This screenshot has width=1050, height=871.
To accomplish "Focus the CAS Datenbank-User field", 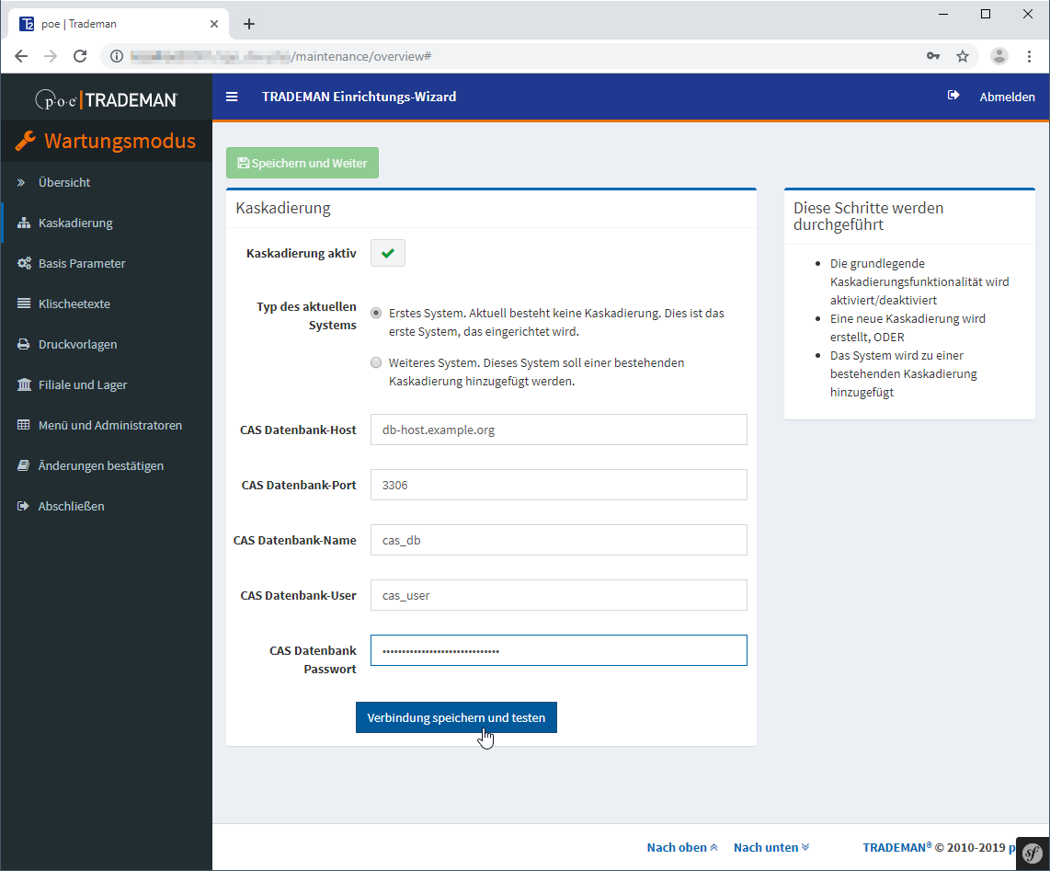I will (558, 595).
